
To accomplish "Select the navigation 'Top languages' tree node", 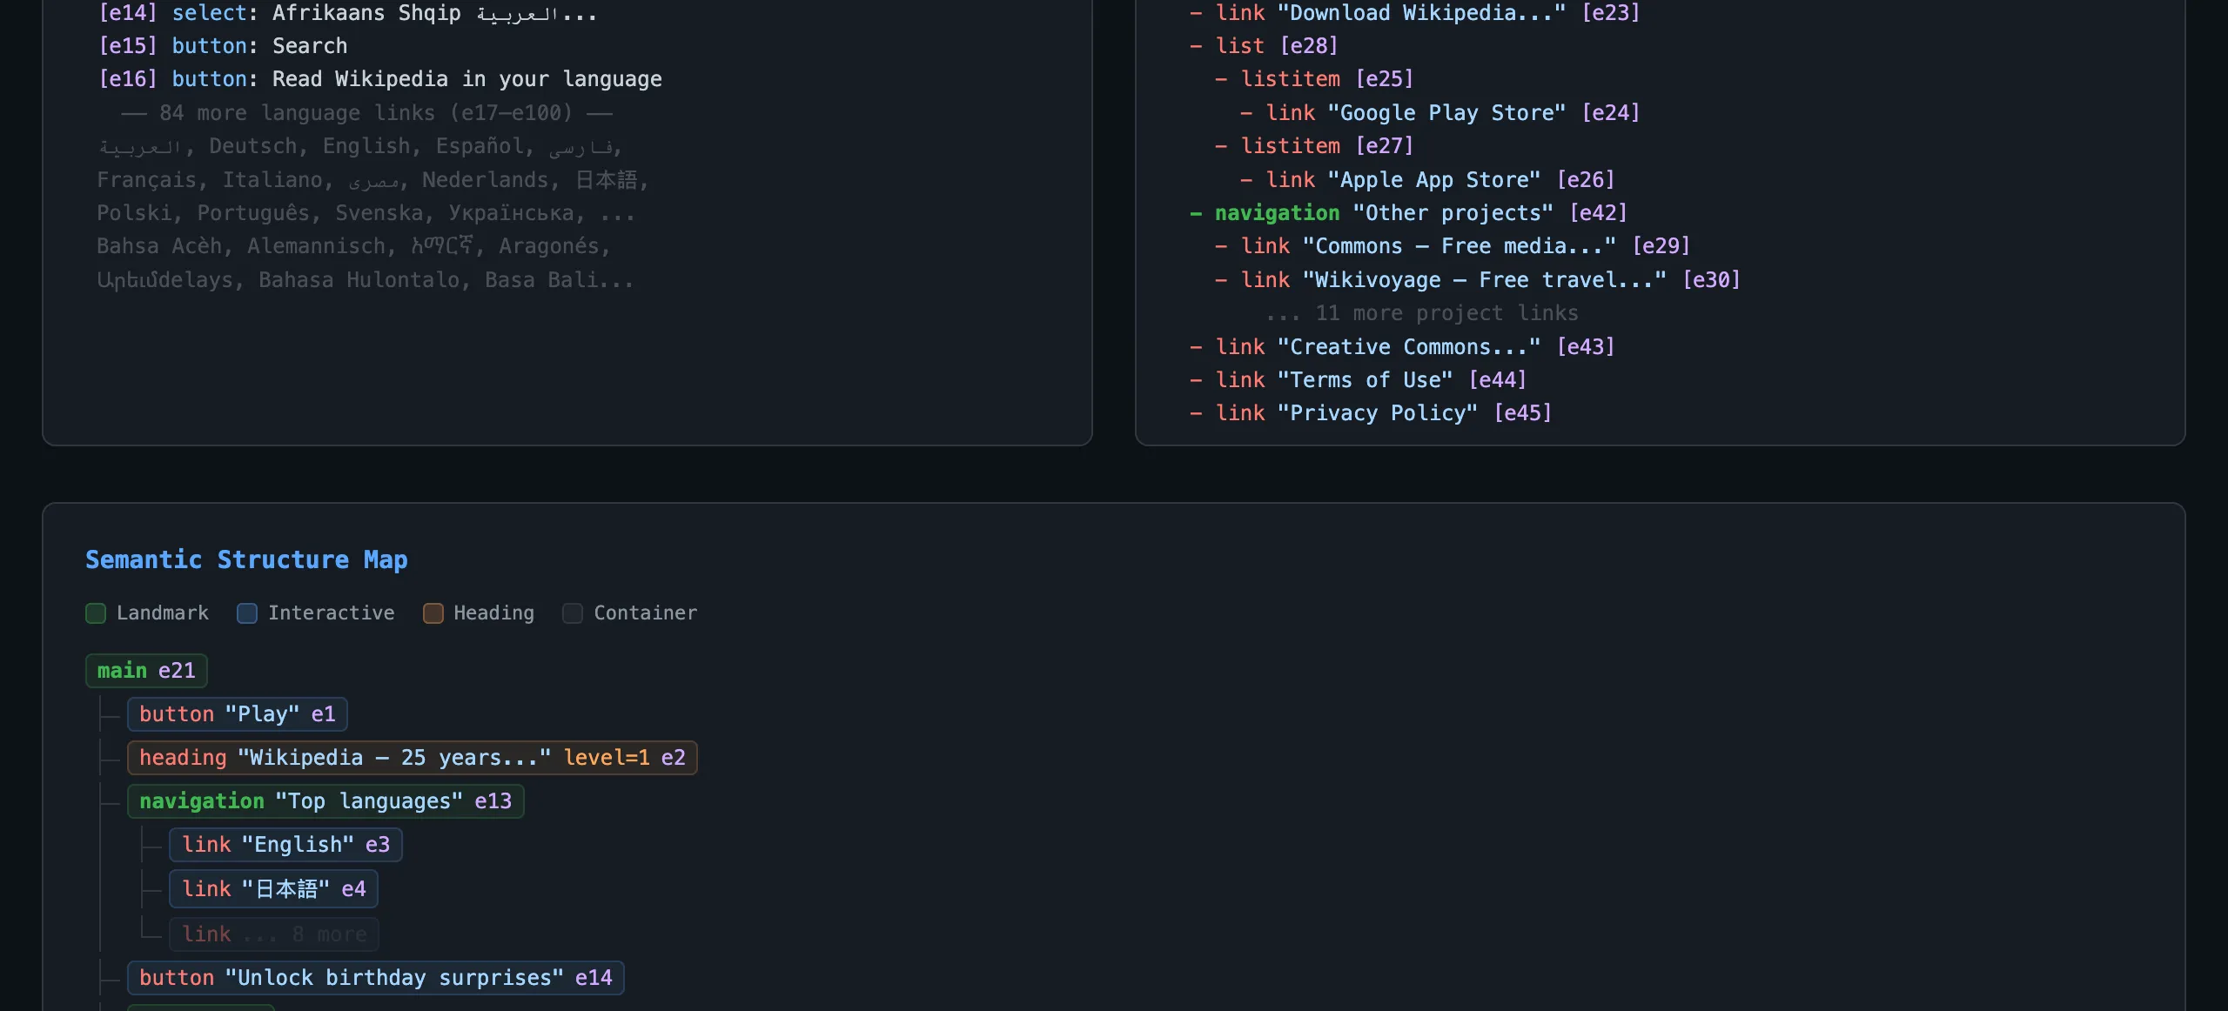I will tap(325, 800).
